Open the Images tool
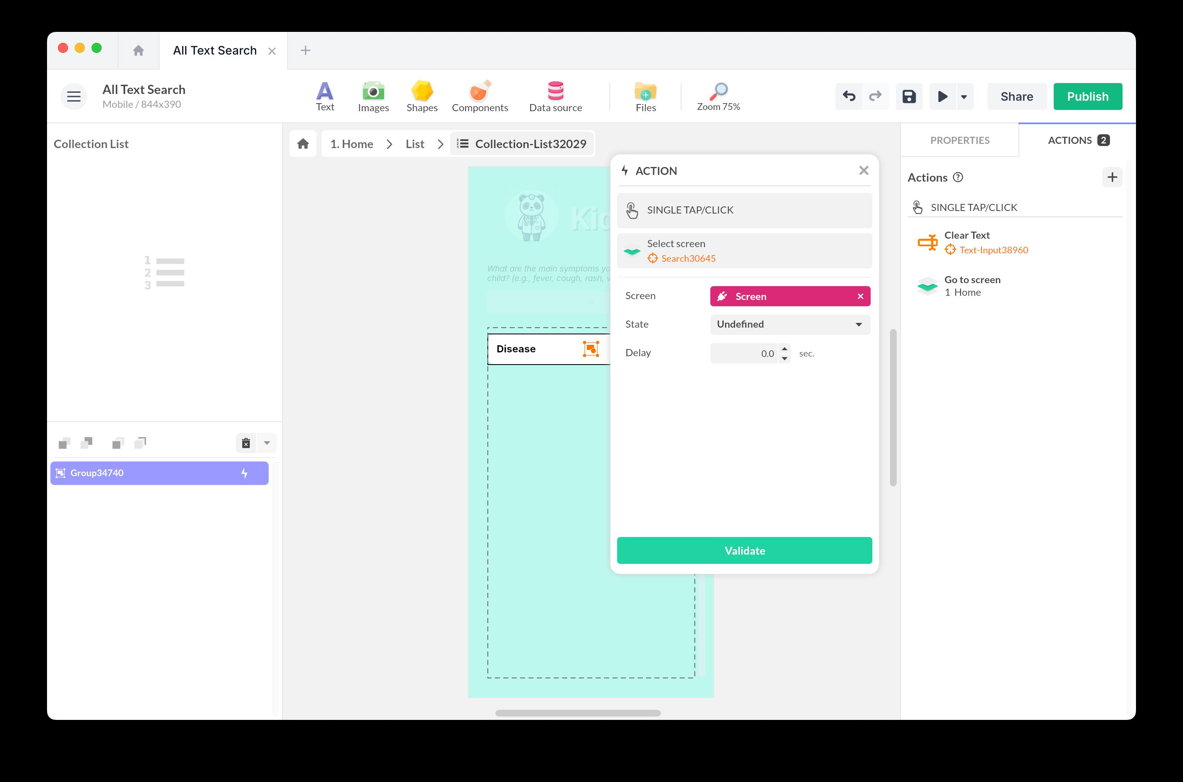This screenshot has height=782, width=1183. tap(373, 96)
